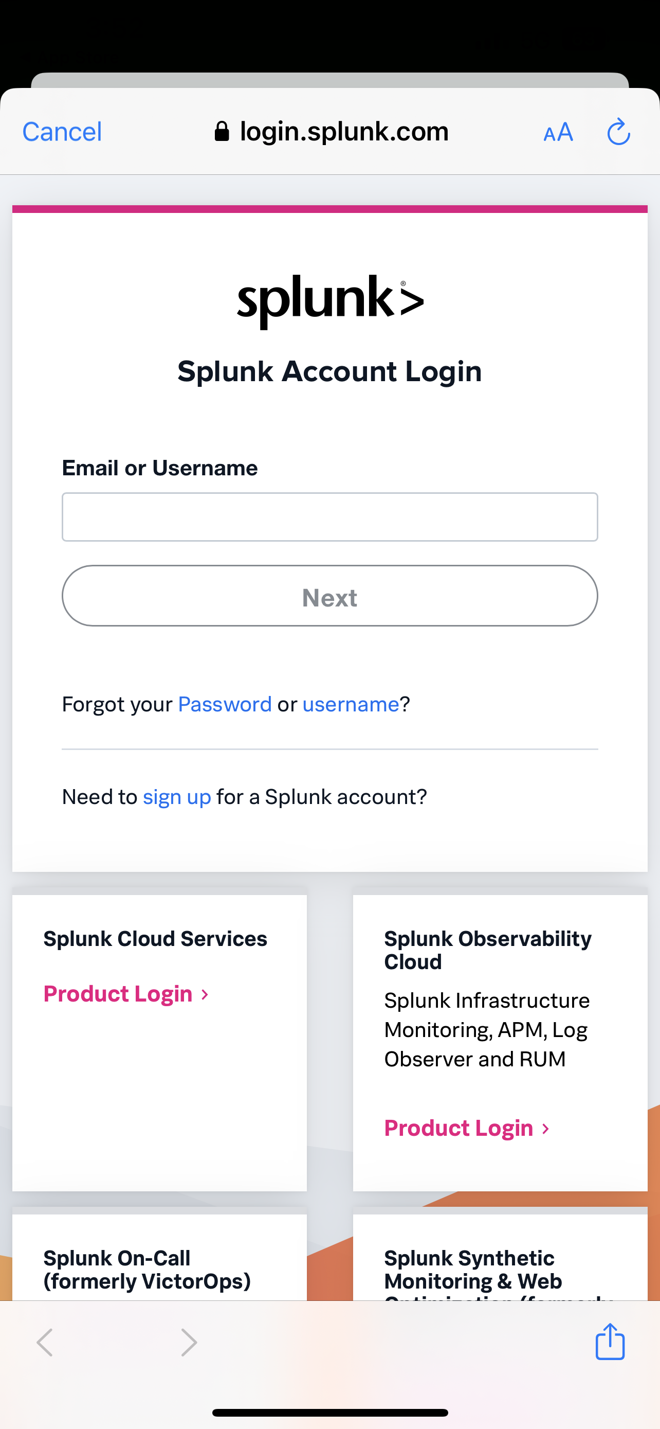Cancel the login browser sheet
This screenshot has width=660, height=1429.
[62, 132]
